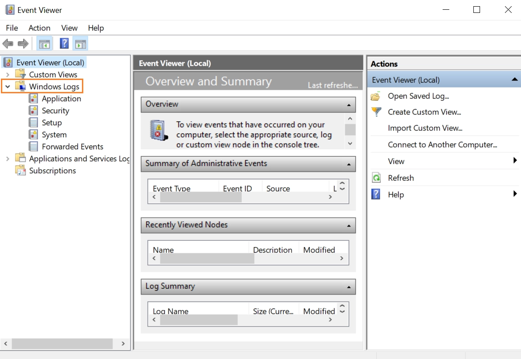Screen dimensions: 521x359
Task: Expand Applications and Services Logs node
Action: click(8, 159)
